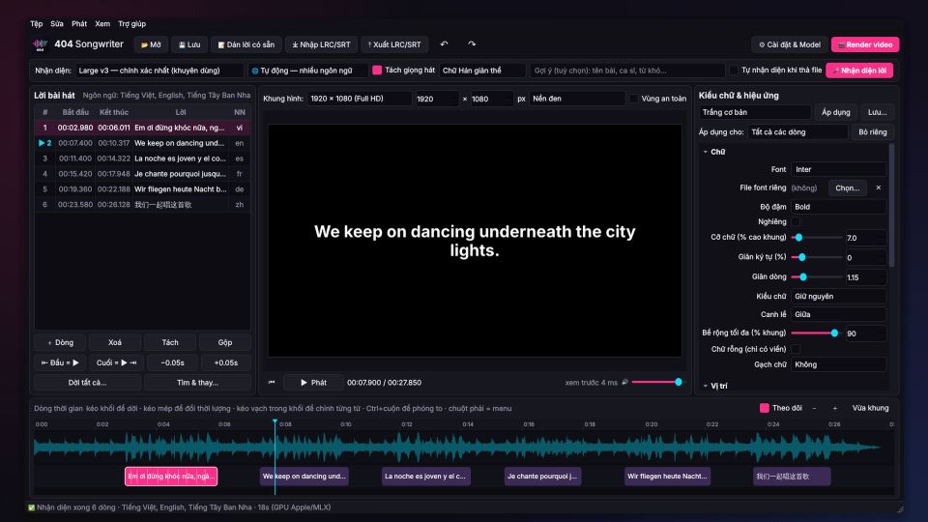Open the Tệp menu
Viewport: 928px width, 522px height.
(36, 23)
